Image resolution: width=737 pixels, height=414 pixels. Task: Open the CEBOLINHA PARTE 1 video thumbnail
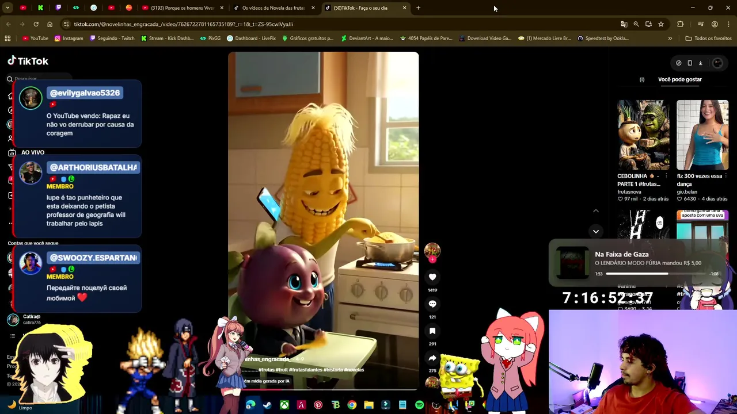point(643,135)
